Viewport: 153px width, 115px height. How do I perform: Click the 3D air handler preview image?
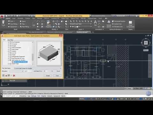49,54
